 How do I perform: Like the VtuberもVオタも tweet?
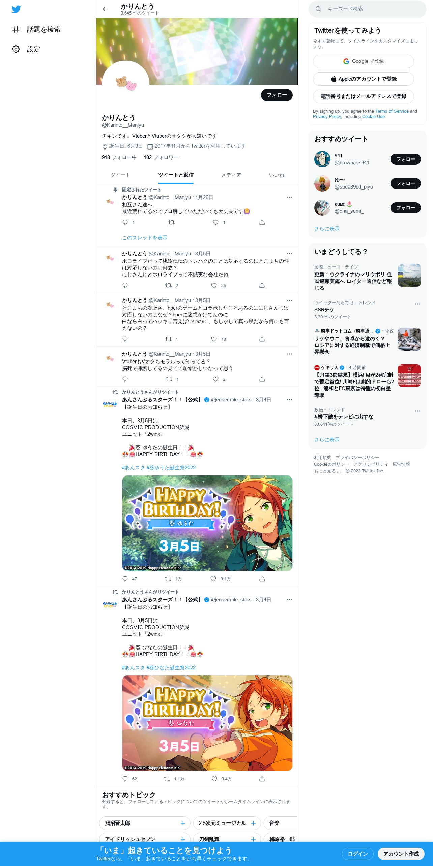tap(215, 379)
